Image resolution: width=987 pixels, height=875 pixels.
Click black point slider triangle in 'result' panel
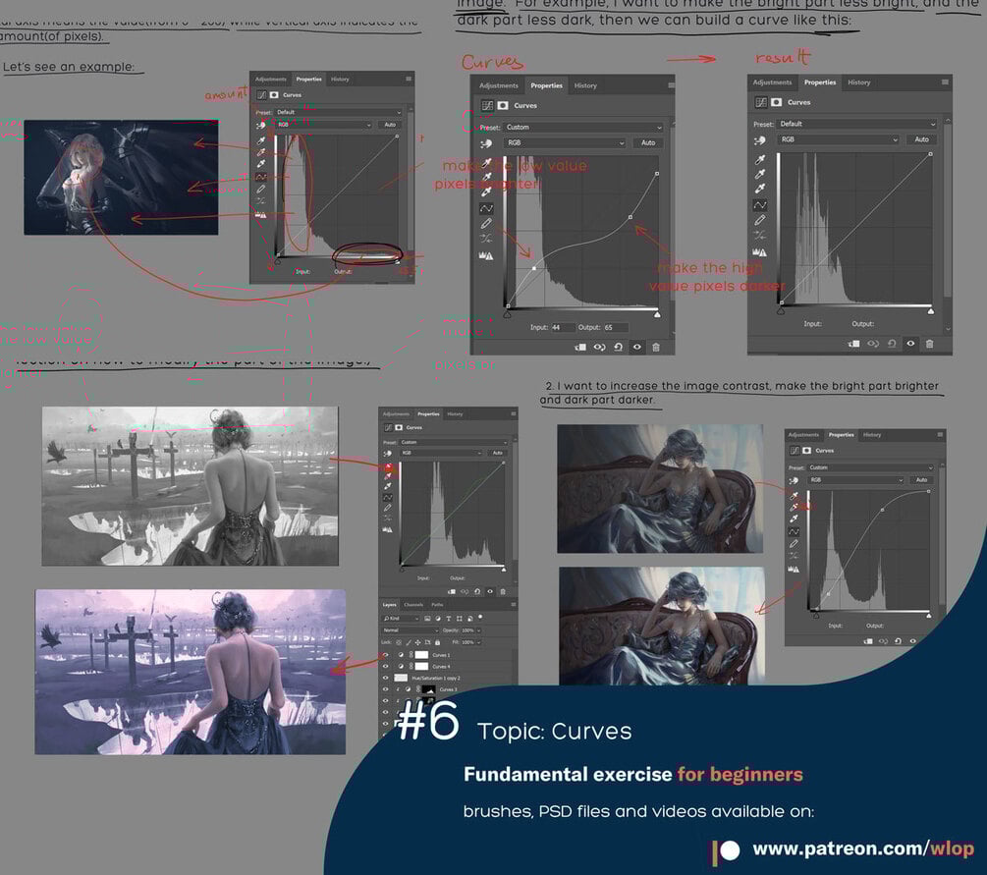[781, 310]
